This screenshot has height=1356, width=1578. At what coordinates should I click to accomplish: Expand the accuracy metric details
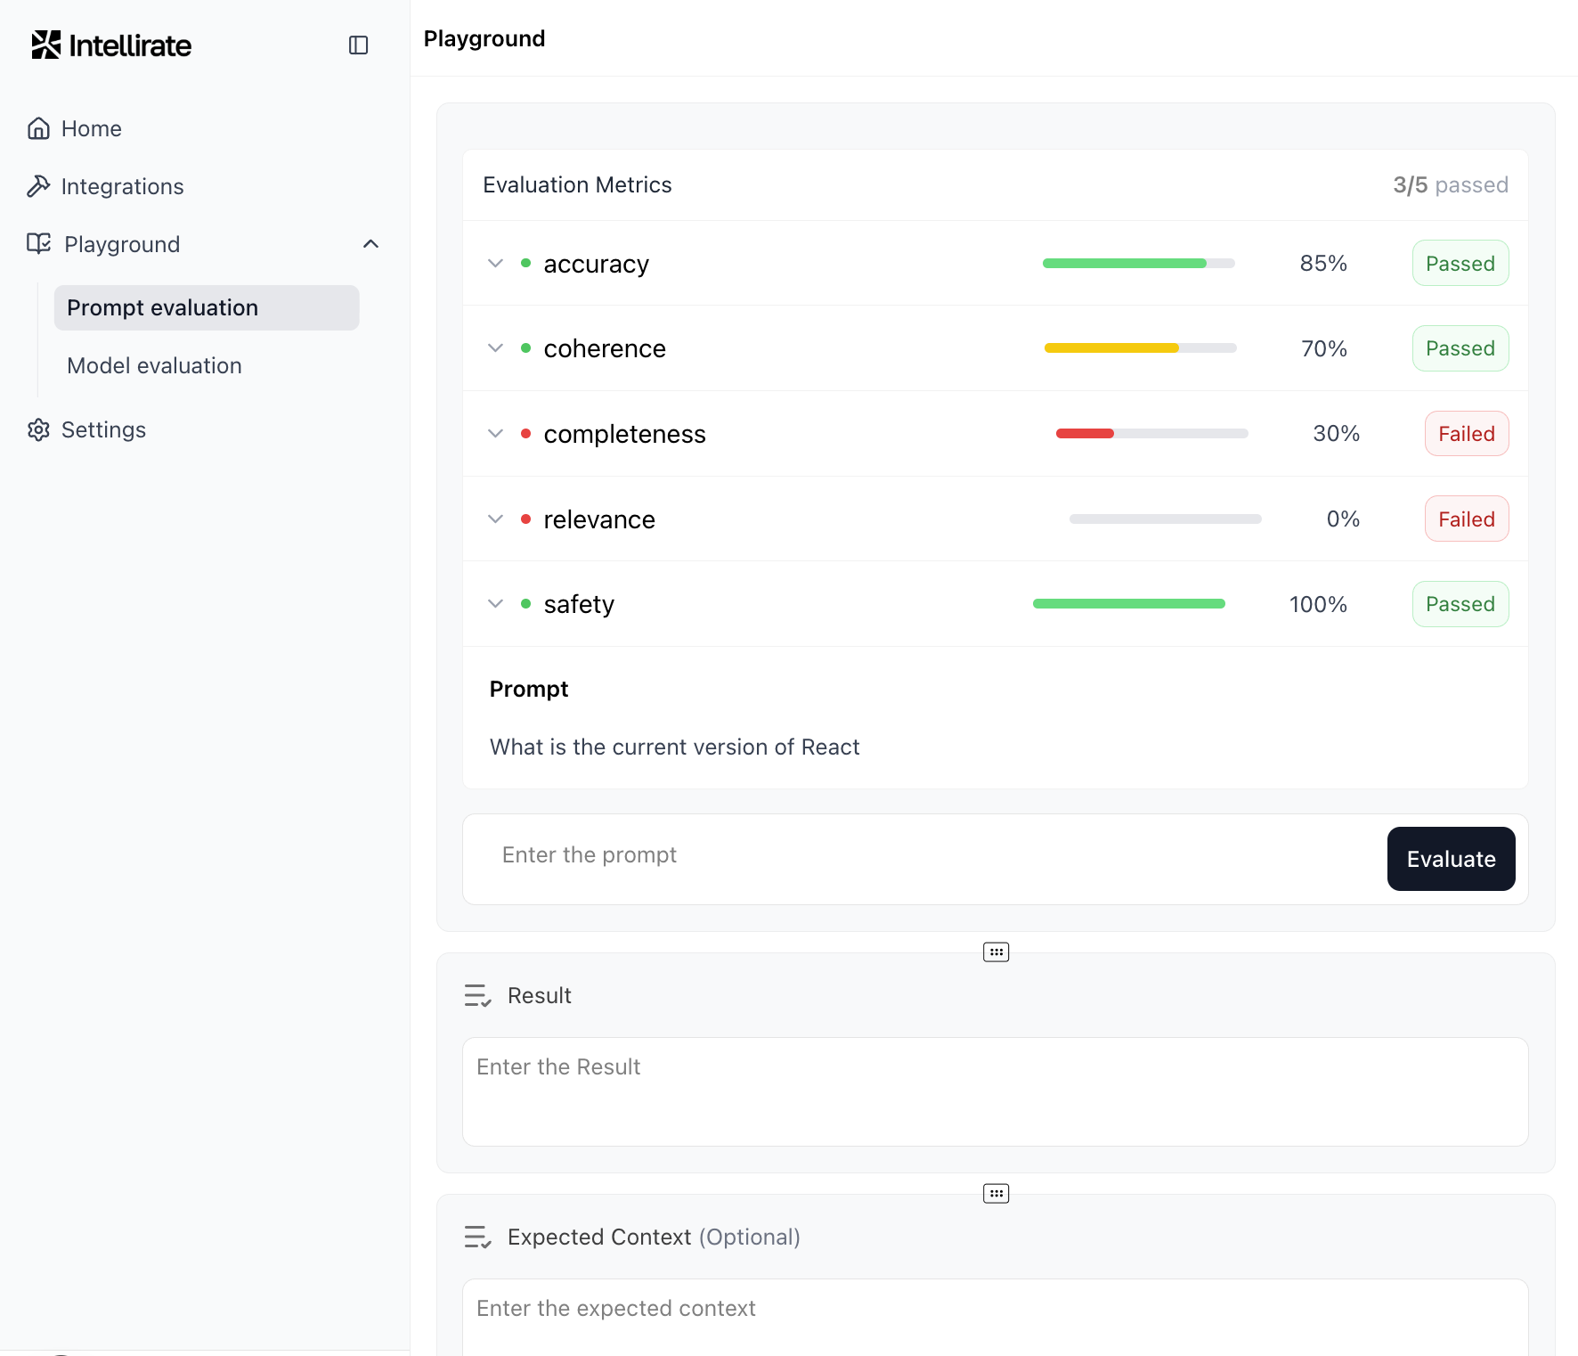(496, 263)
